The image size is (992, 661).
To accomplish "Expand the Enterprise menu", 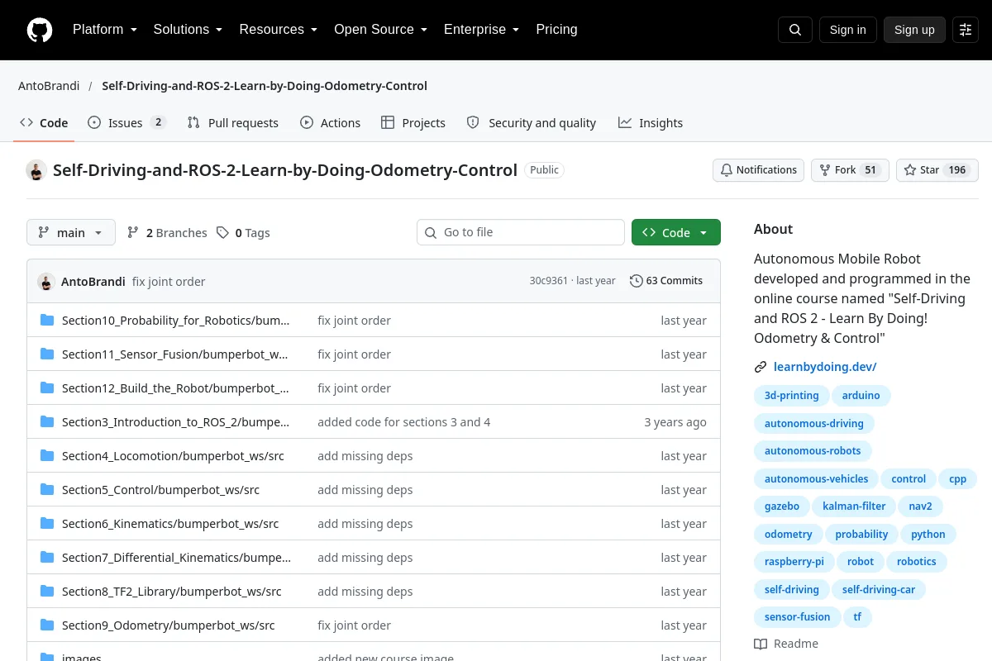I will 482,30.
